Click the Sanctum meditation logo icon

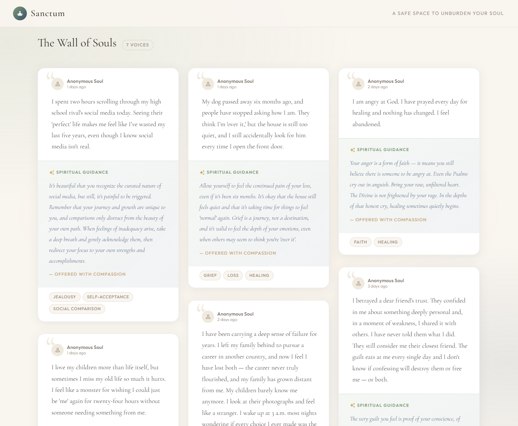20,13
